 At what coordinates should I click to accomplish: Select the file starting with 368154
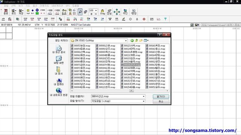[x=130, y=87]
